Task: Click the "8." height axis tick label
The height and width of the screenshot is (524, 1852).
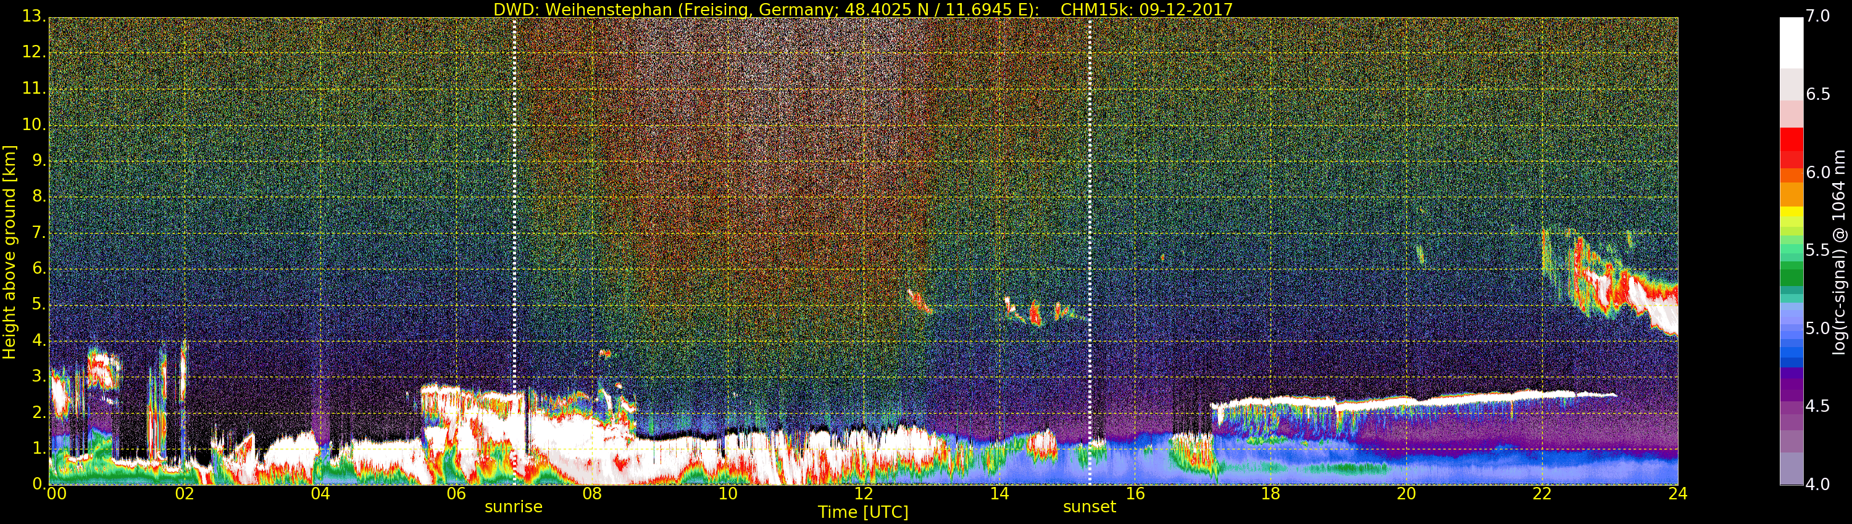Action: pos(39,196)
